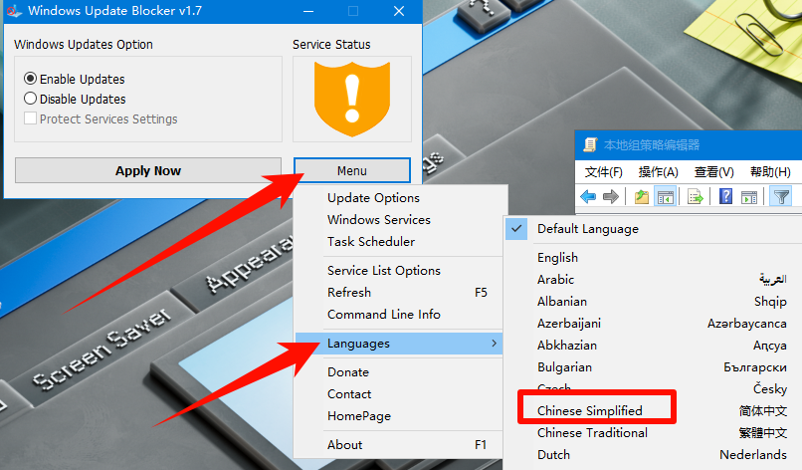This screenshot has height=470, width=802.
Task: Select Bulgarian language
Action: (654, 367)
